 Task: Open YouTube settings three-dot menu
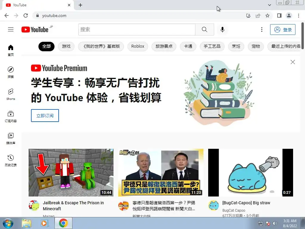click(x=262, y=30)
